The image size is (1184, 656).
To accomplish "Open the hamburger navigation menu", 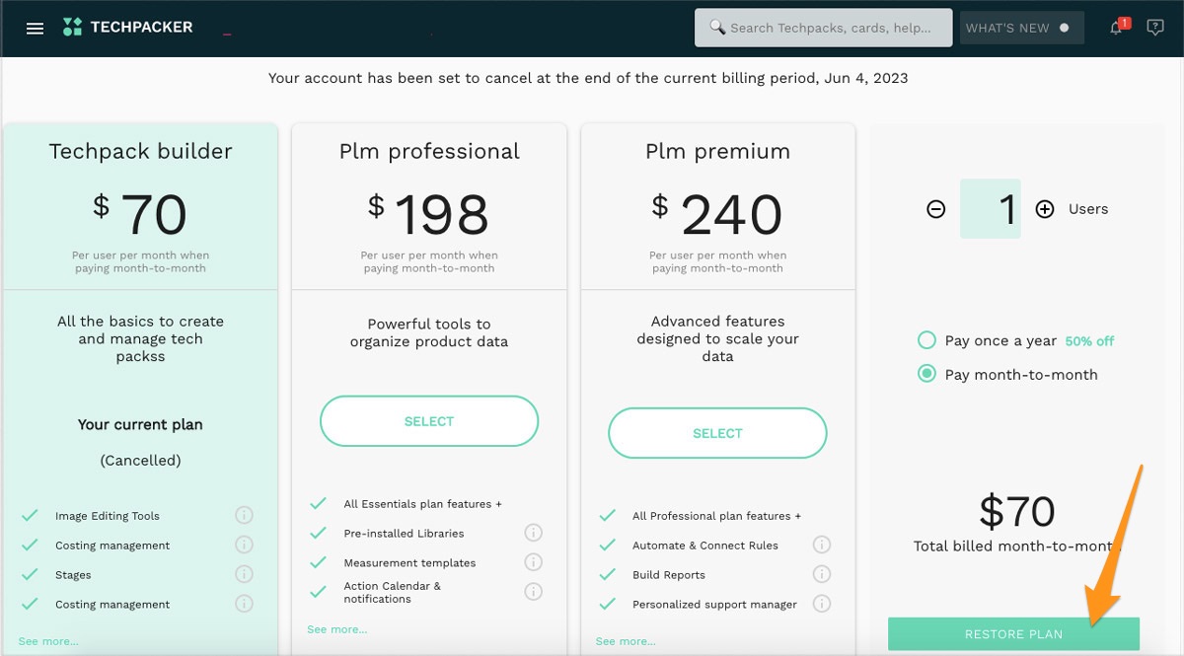I will click(x=35, y=28).
